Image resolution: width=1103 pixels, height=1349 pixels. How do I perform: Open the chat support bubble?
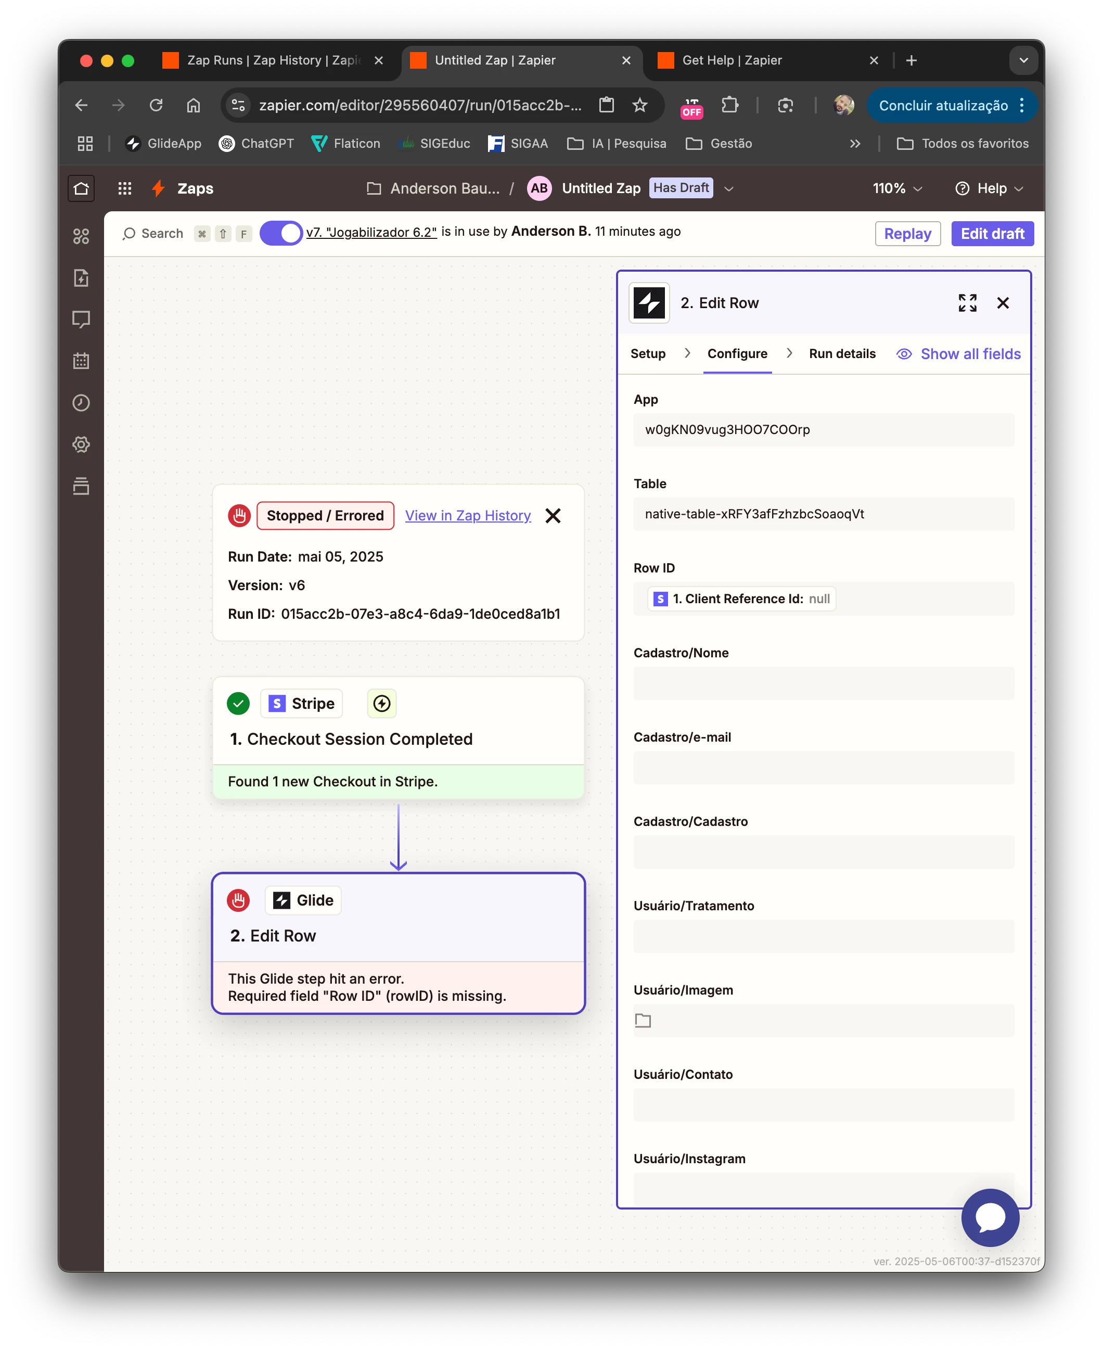[990, 1217]
